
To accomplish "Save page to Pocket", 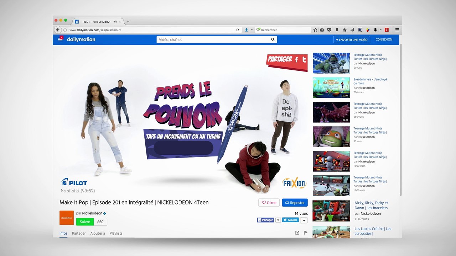I will (x=329, y=30).
